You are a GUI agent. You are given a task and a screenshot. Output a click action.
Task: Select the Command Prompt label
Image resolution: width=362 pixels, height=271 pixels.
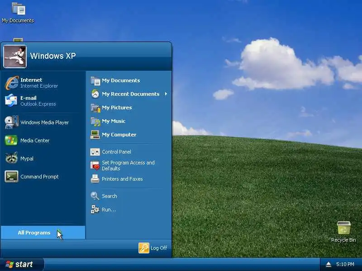39,177
